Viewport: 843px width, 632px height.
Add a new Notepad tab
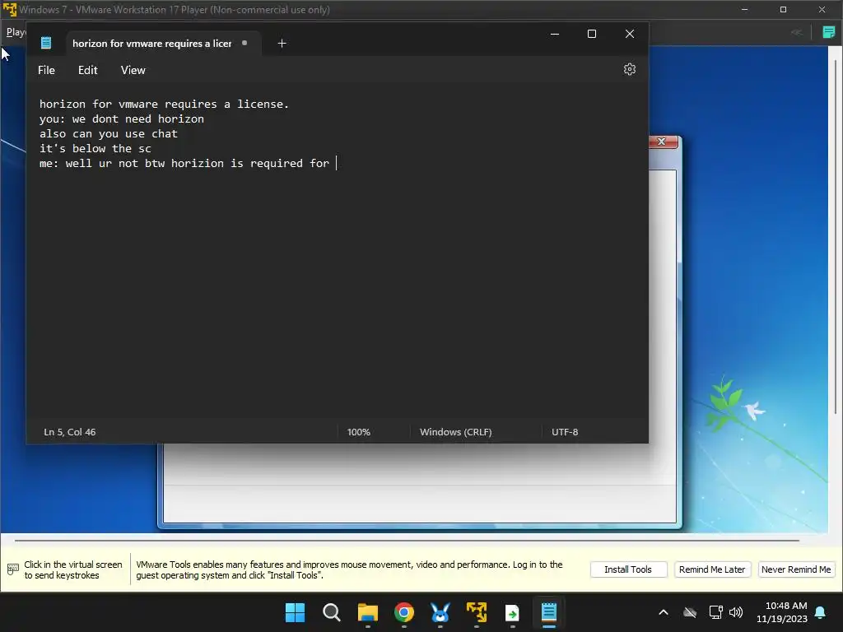282,44
